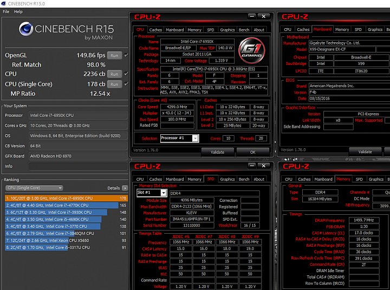This screenshot has width=390, height=290.
Task: Click Validate in top-right Mainboard CPU-Z
Action: [x=365, y=152]
